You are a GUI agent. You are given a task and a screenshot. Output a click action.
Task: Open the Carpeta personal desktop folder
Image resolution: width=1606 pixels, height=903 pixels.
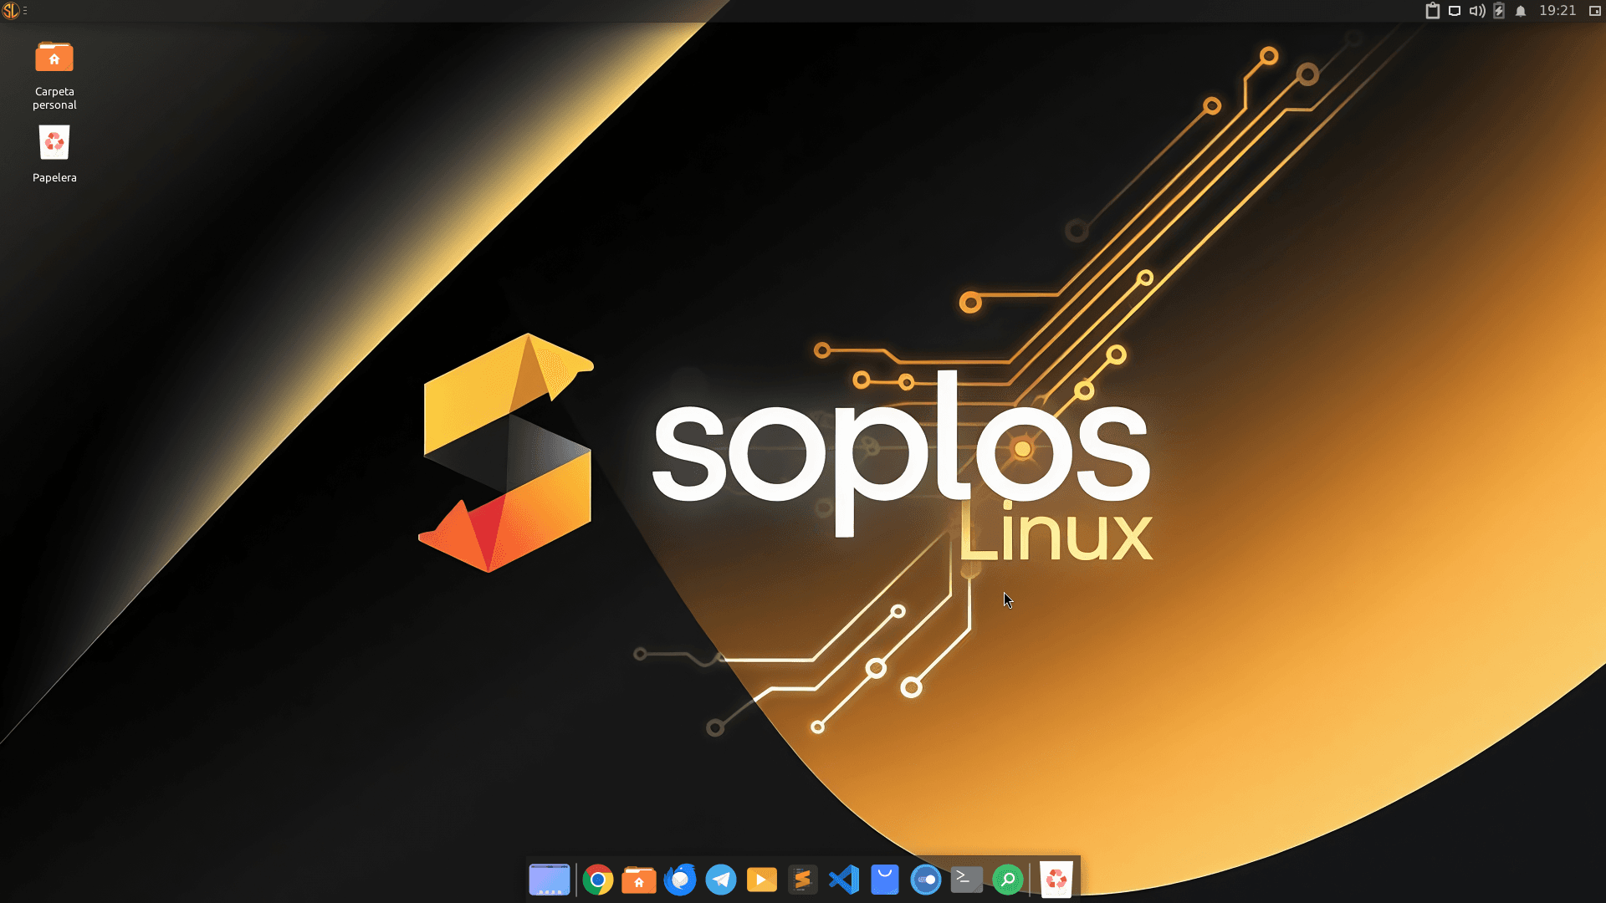coord(54,75)
